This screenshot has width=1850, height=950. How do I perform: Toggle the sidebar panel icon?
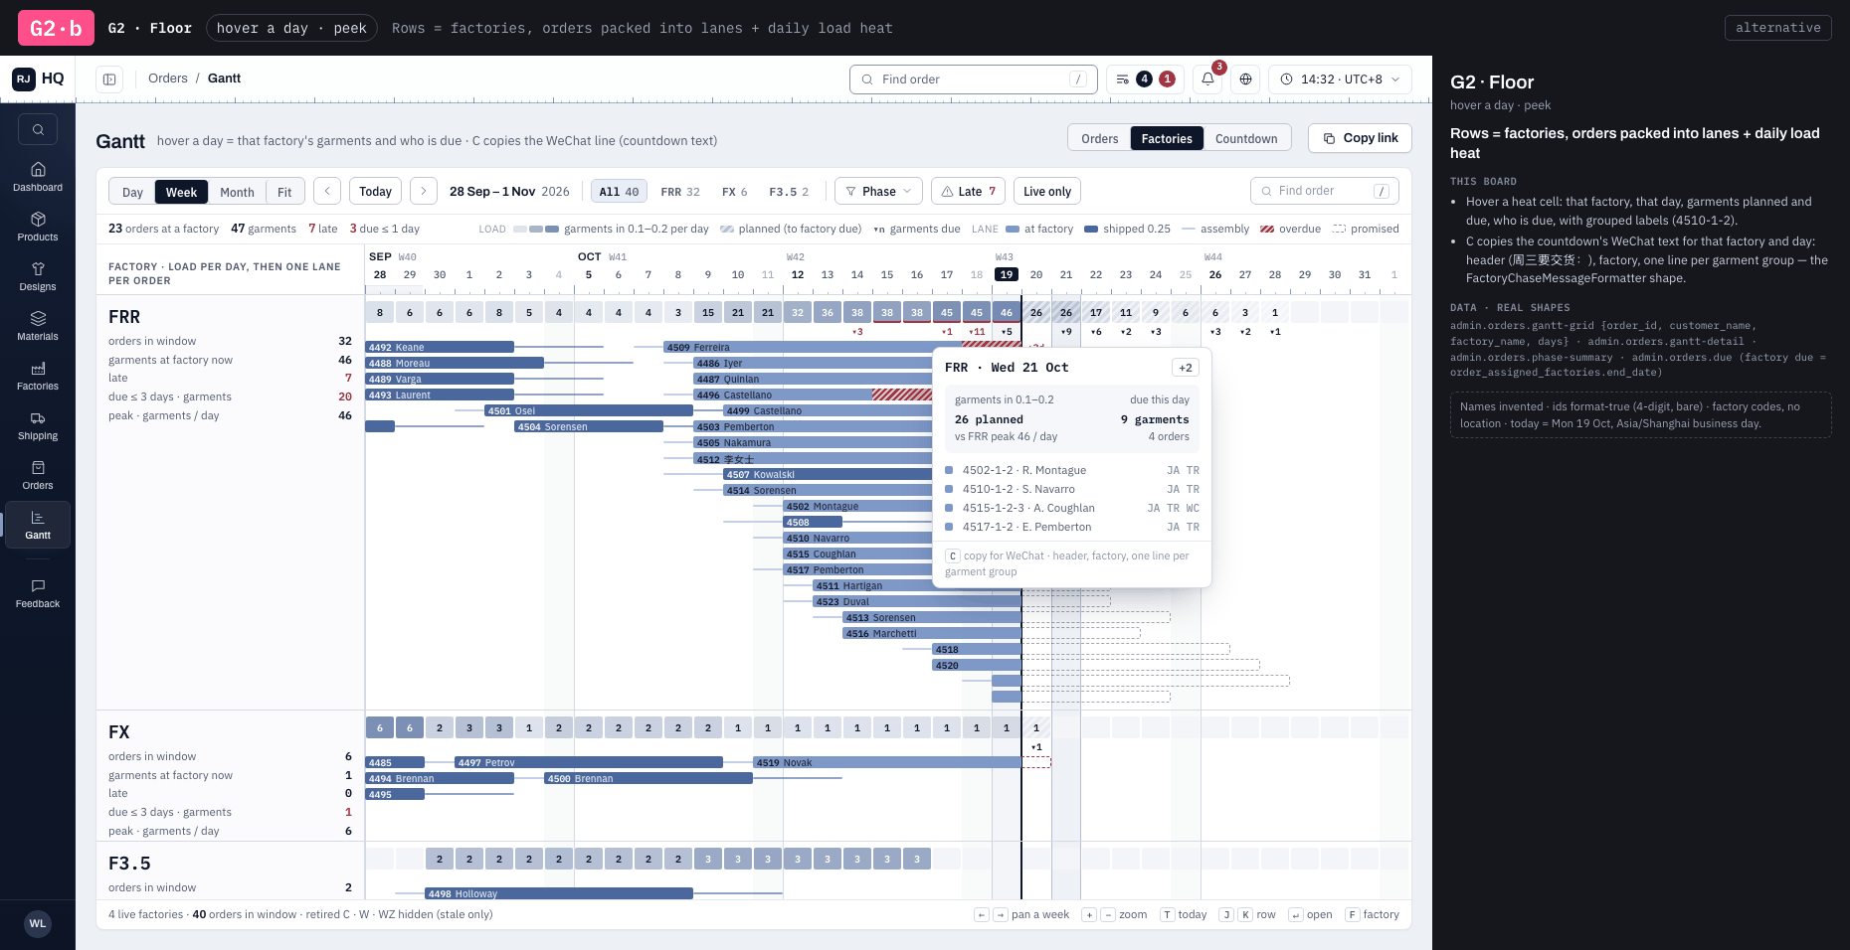(x=109, y=79)
